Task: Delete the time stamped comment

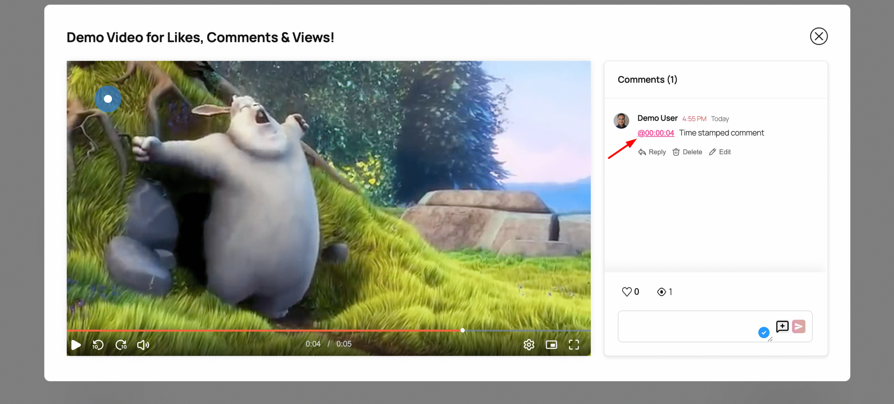Action: coord(687,152)
